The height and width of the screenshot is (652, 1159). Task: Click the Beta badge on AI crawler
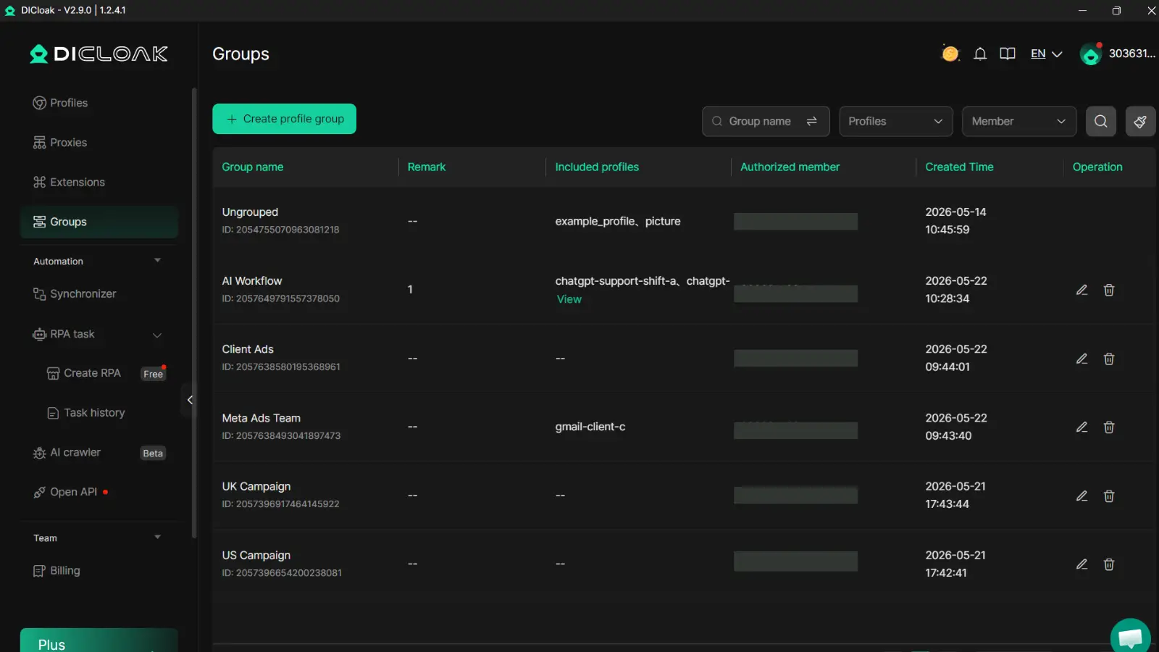(x=153, y=454)
